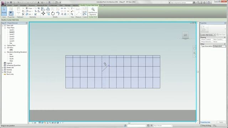Open the Properties palette button in the ribbon
The height and width of the screenshot is (128, 228).
tap(11, 14)
